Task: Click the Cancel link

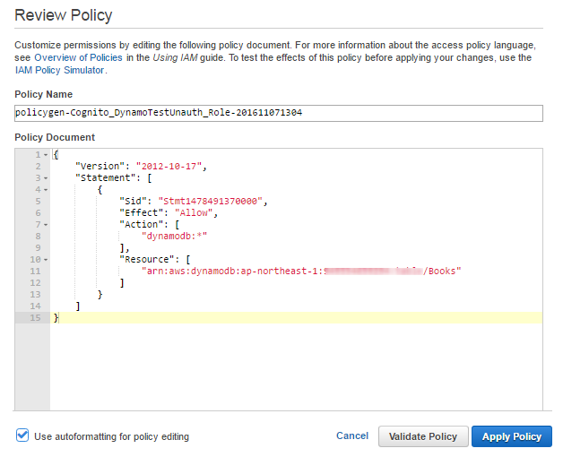Action: tap(352, 435)
